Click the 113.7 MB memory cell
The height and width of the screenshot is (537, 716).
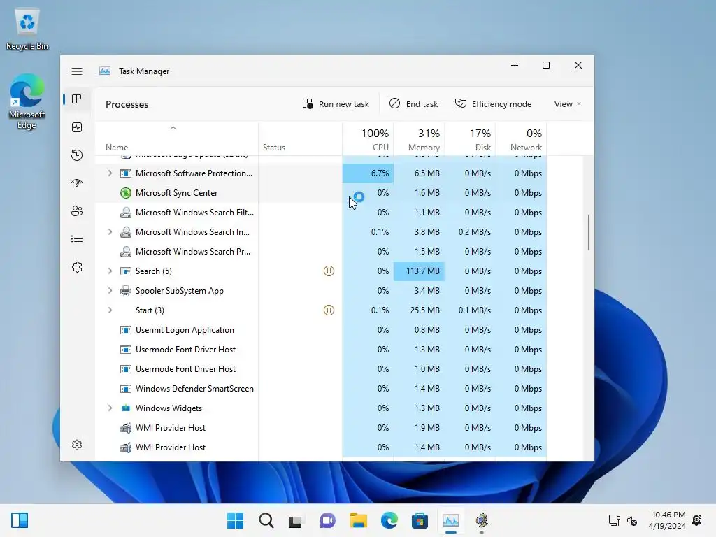point(419,271)
